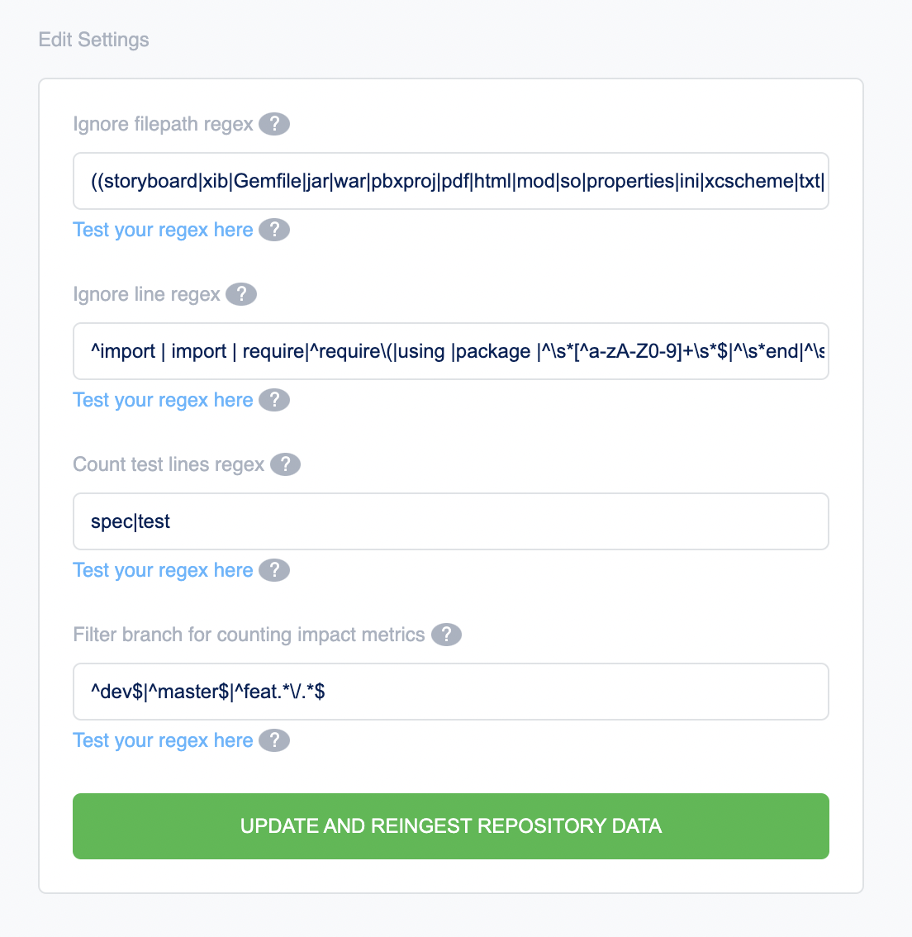
Task: Click help icon beside Count test lines regex
Action: pos(285,464)
